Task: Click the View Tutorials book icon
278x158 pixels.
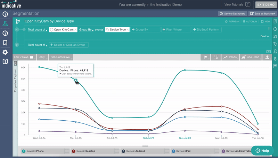Action: pos(248,4)
